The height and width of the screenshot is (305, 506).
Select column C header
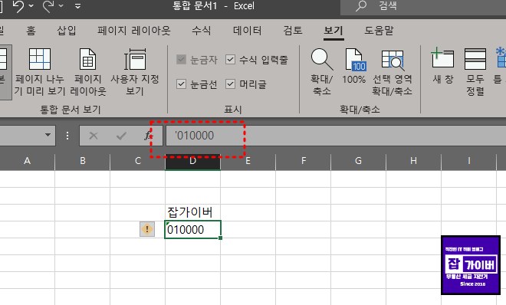138,161
